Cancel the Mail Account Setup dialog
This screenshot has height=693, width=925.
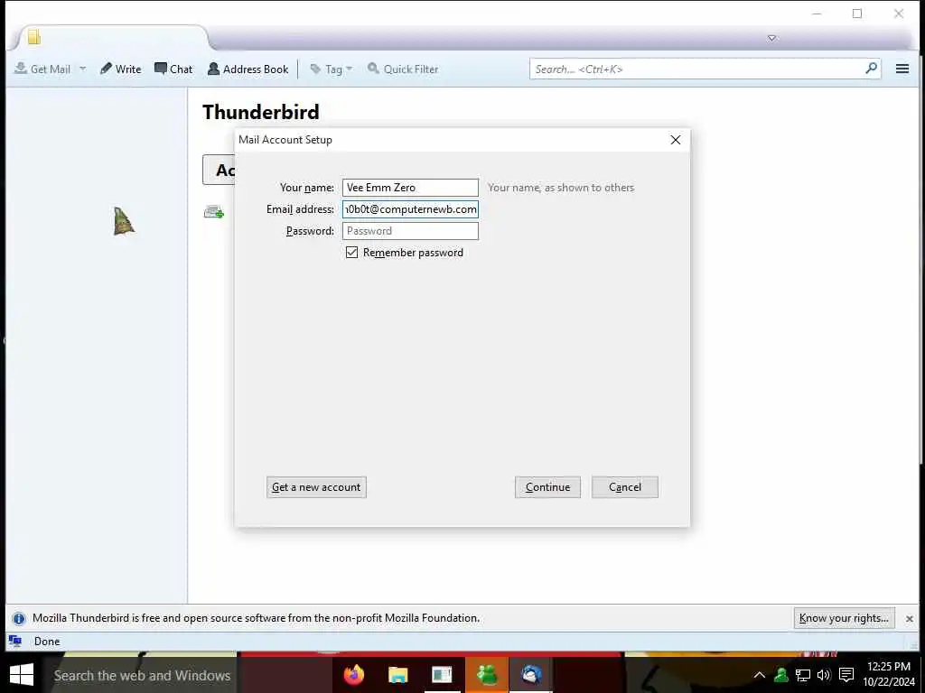click(x=625, y=487)
